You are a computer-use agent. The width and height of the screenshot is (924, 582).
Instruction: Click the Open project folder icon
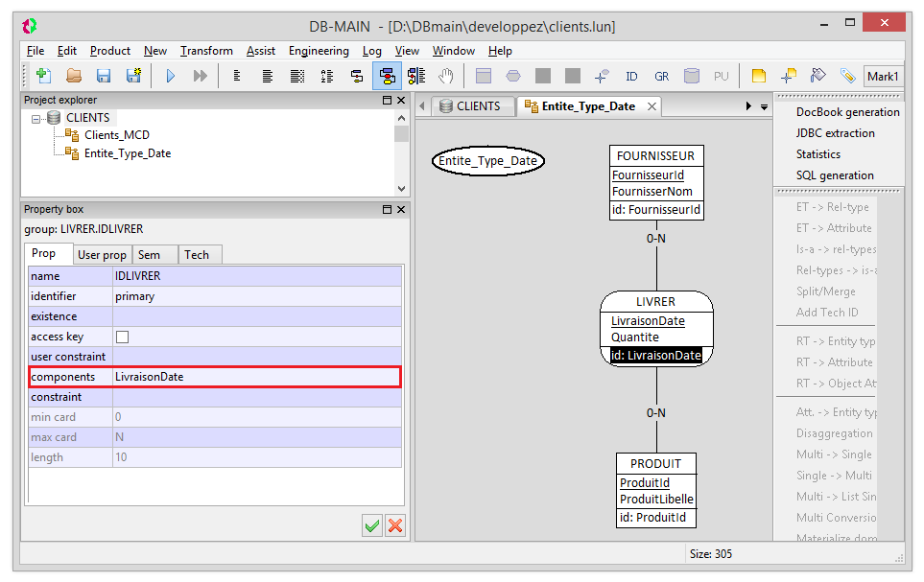(x=74, y=76)
